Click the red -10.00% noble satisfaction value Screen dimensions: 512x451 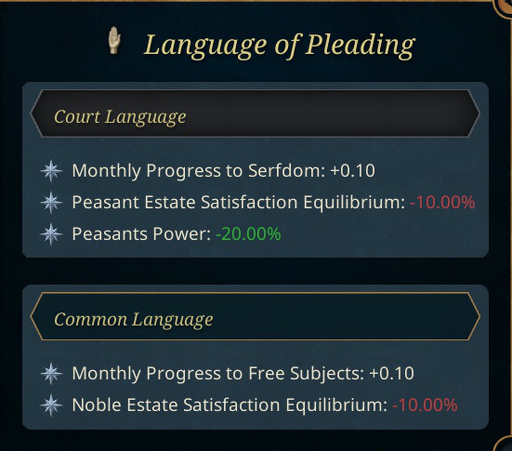click(425, 405)
